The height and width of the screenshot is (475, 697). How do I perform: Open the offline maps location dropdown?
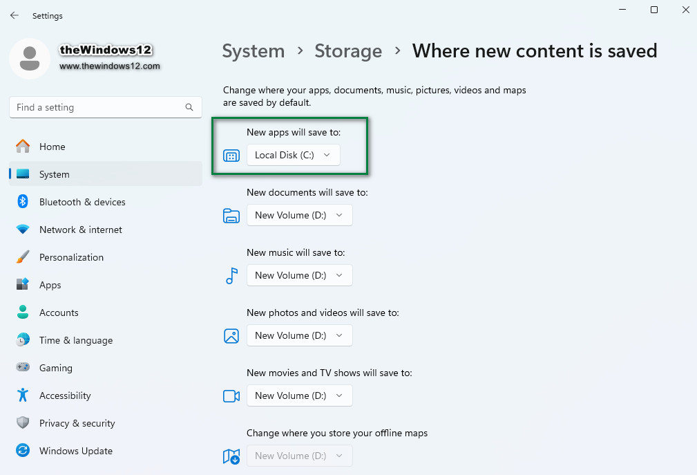(300, 456)
